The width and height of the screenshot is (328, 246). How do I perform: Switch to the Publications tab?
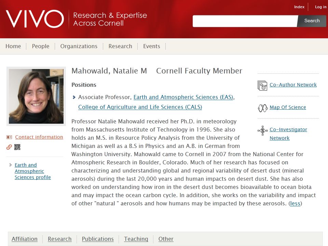tap(98, 239)
